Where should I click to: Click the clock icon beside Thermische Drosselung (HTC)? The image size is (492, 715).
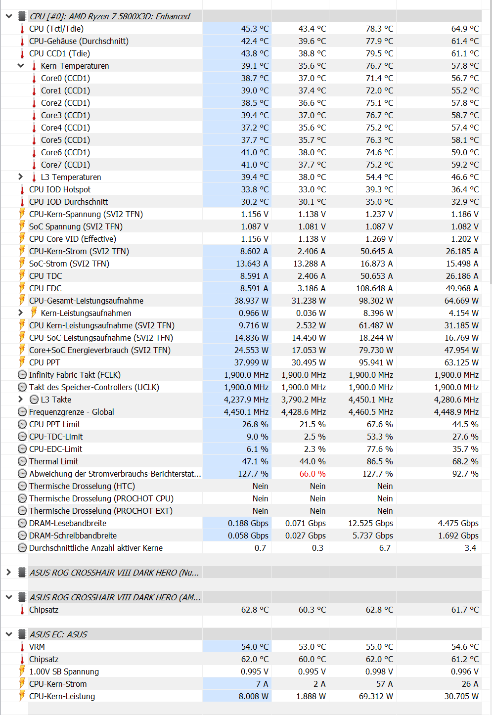tap(22, 486)
